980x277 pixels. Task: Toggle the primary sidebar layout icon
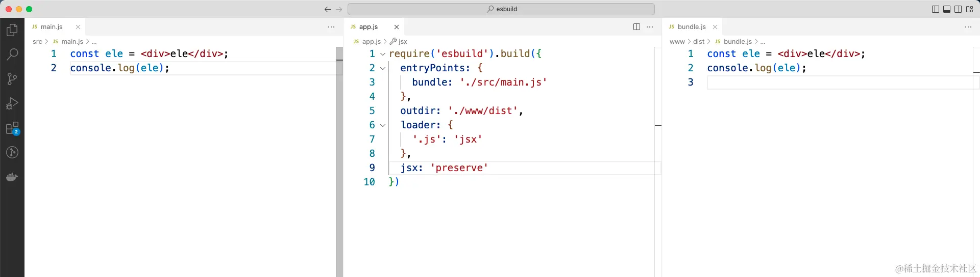[x=936, y=9]
